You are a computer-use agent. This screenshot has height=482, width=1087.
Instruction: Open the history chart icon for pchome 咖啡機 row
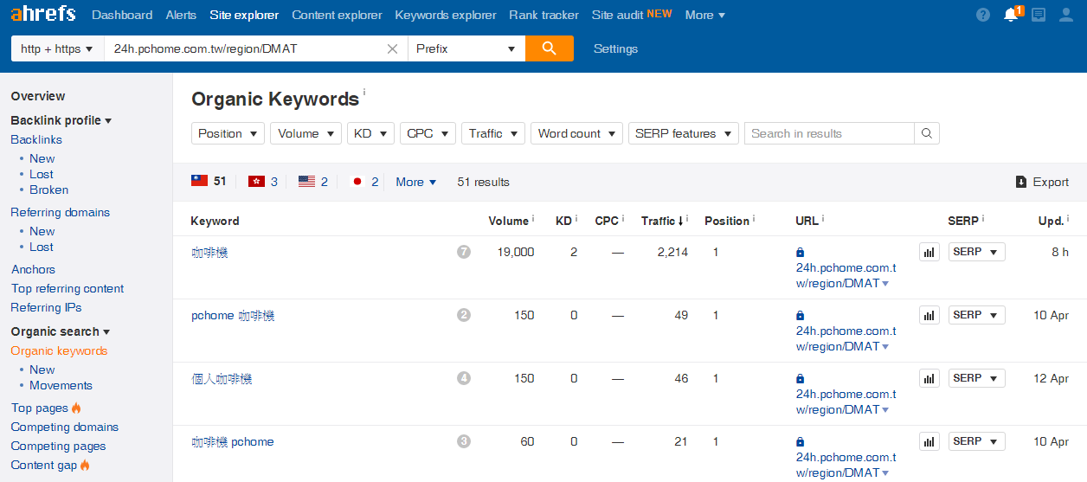(929, 315)
